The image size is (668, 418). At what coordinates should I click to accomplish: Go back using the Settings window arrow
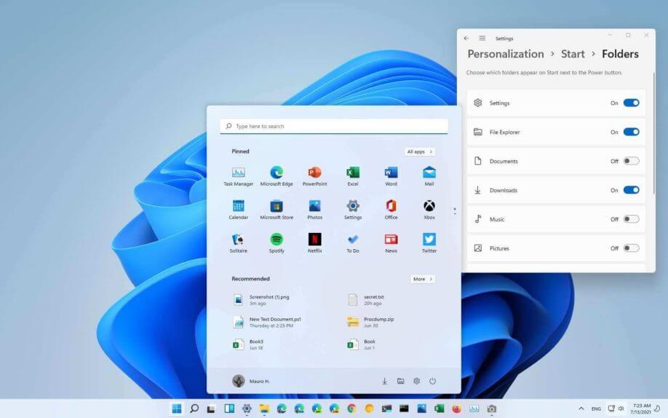[x=466, y=39]
